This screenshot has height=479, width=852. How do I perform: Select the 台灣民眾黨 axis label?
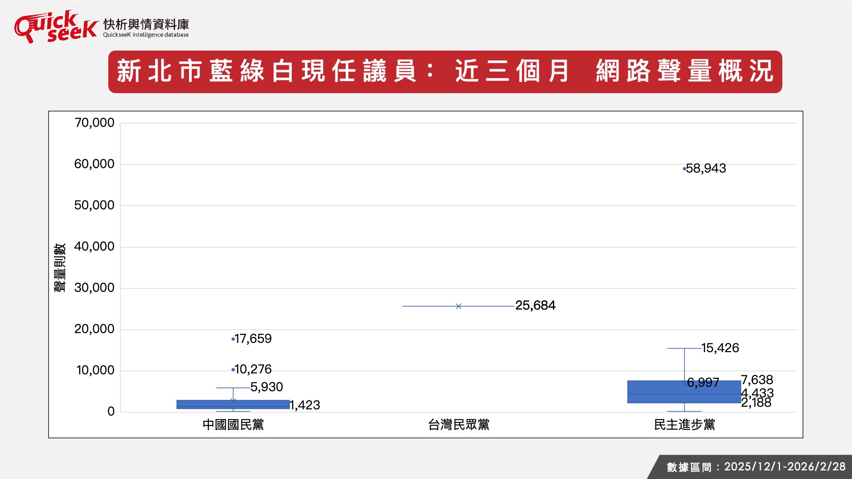coord(458,425)
